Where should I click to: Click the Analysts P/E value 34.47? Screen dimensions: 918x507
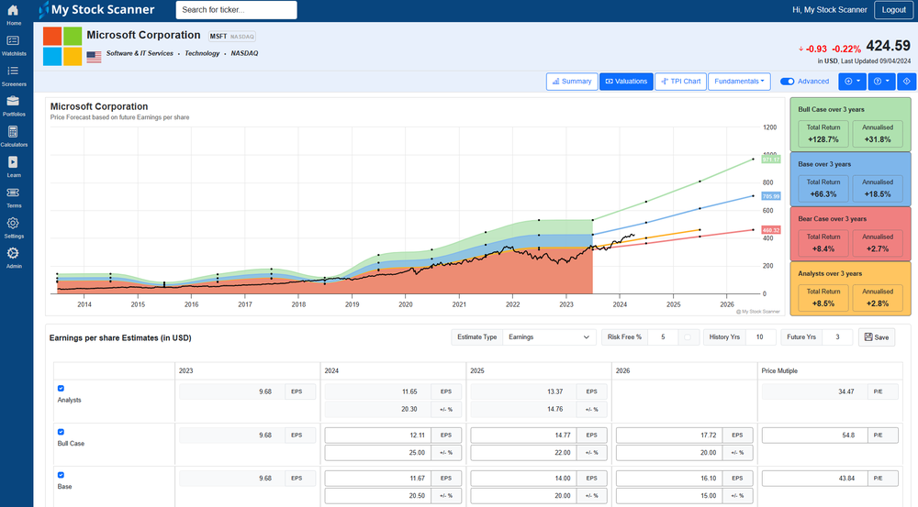[815, 391]
